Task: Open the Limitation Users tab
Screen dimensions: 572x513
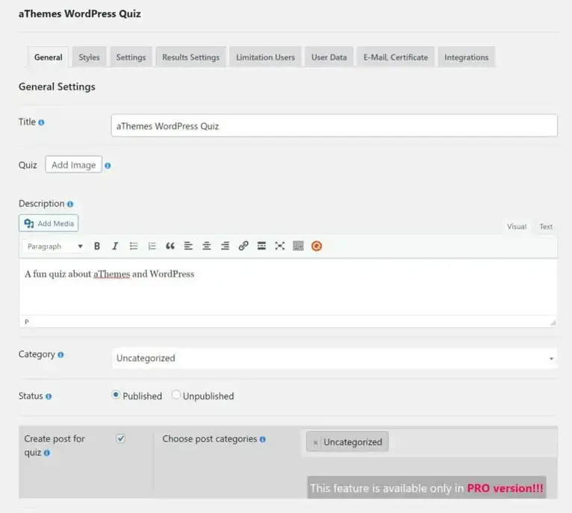Action: [x=265, y=57]
